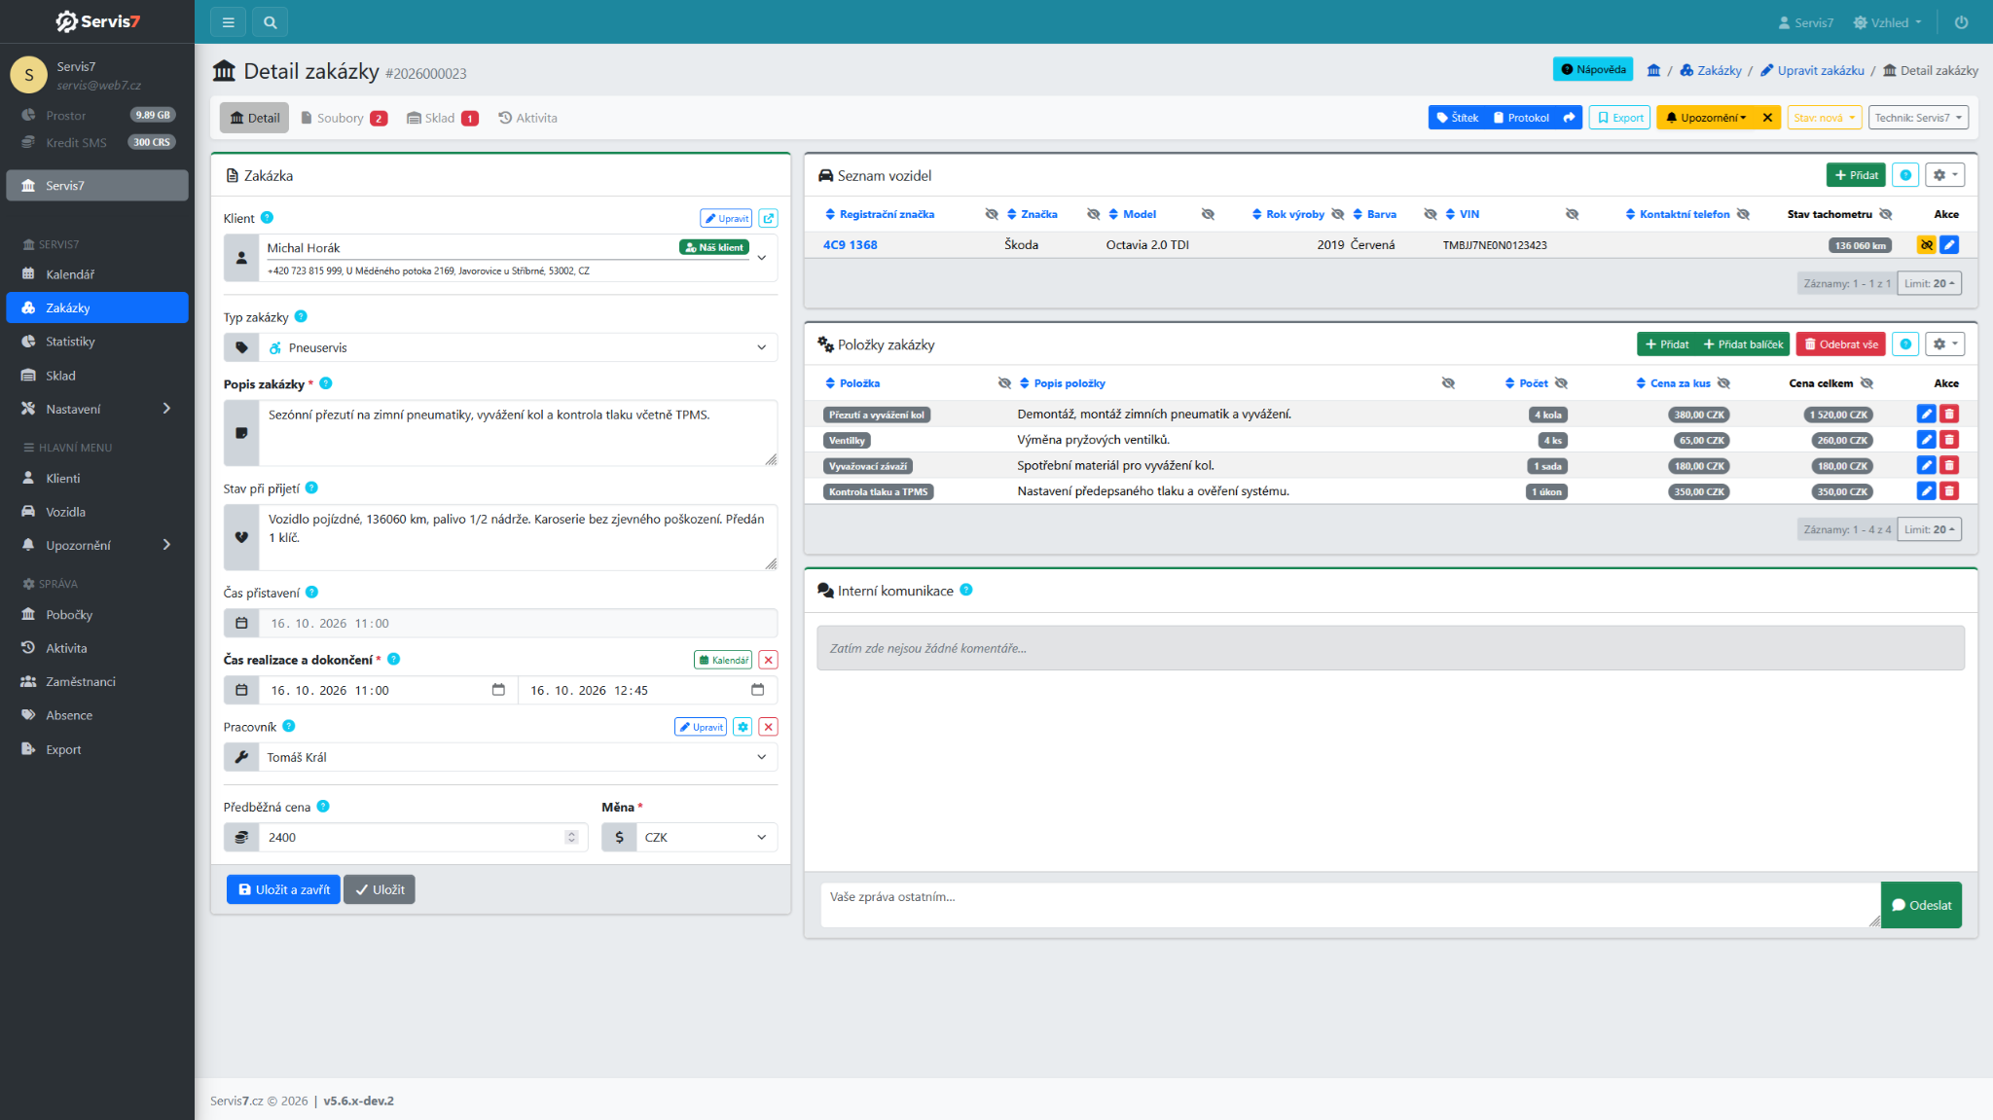1993x1120 pixels.
Task: Open the Měna CZK dropdown
Action: 707,837
